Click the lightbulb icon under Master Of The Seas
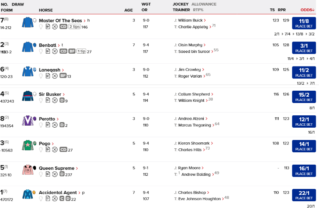 [41, 27]
